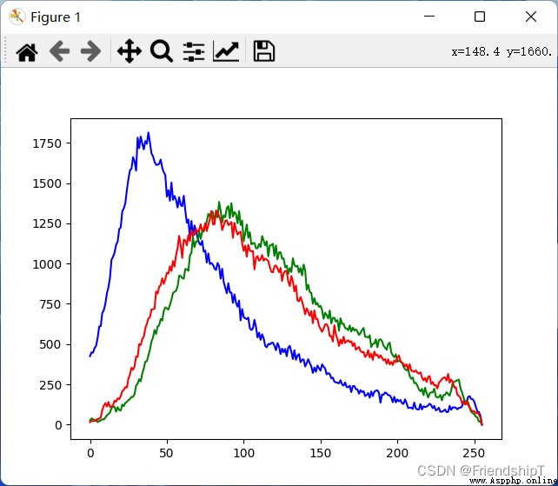
Task: Click x-axis tick label 150
Action: pyautogui.click(x=321, y=453)
